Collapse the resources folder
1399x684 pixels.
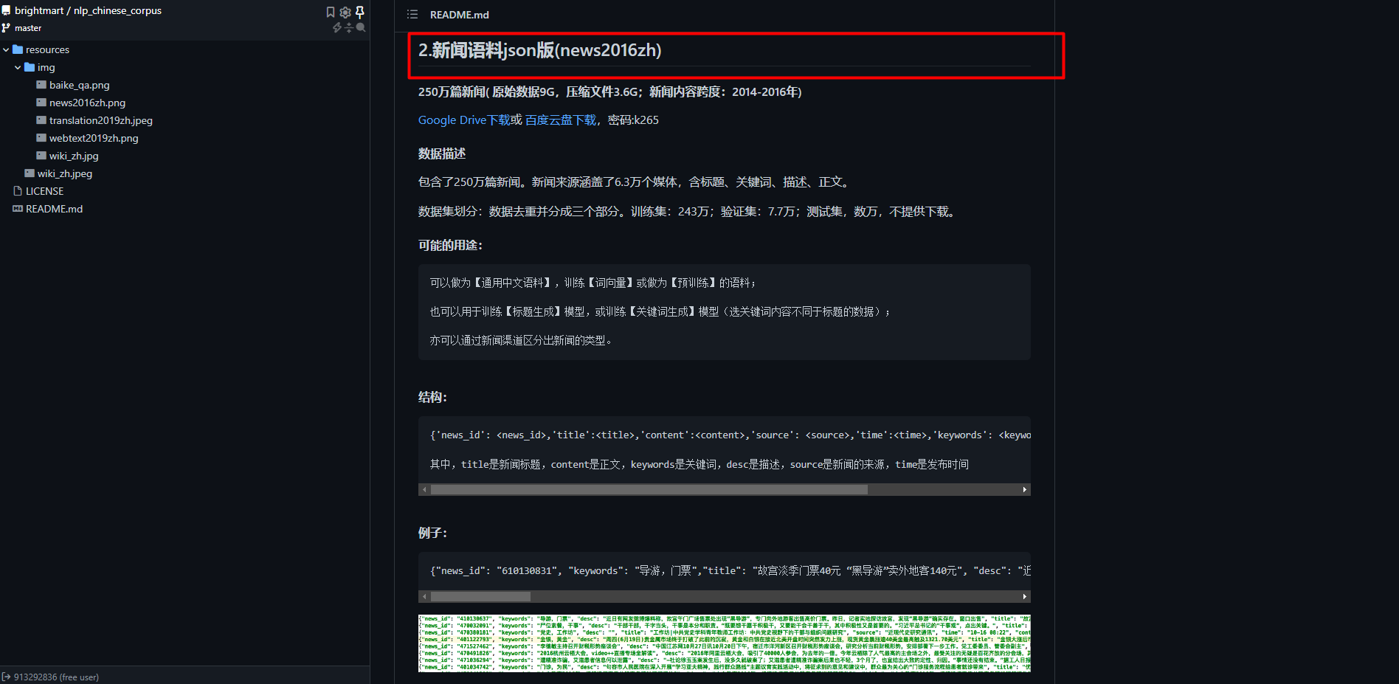pos(6,49)
